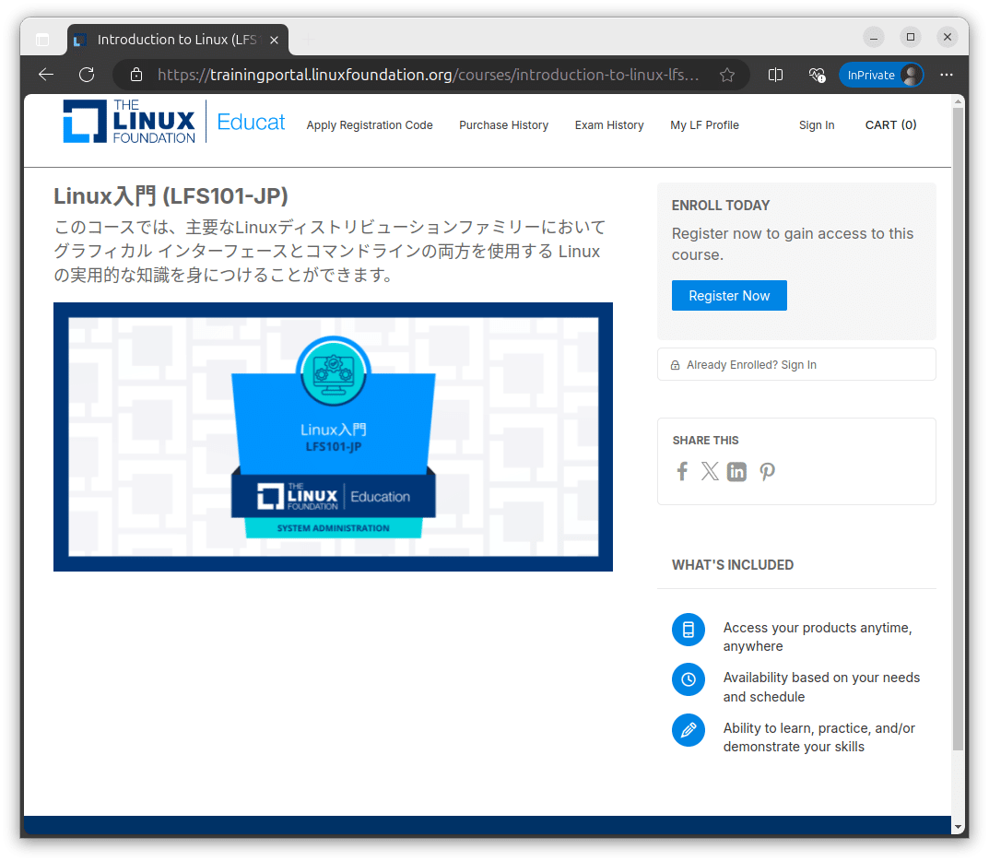Share the course on LinkedIn
This screenshot has width=989, height=861.
point(736,471)
